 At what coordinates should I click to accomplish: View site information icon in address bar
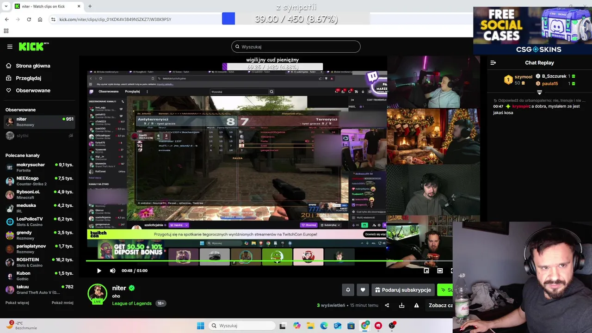53,19
